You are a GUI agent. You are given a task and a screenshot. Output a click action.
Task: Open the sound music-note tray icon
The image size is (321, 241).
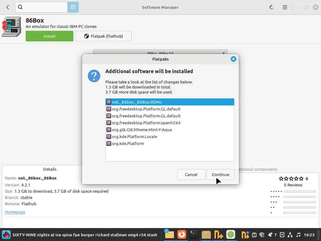coord(298,235)
